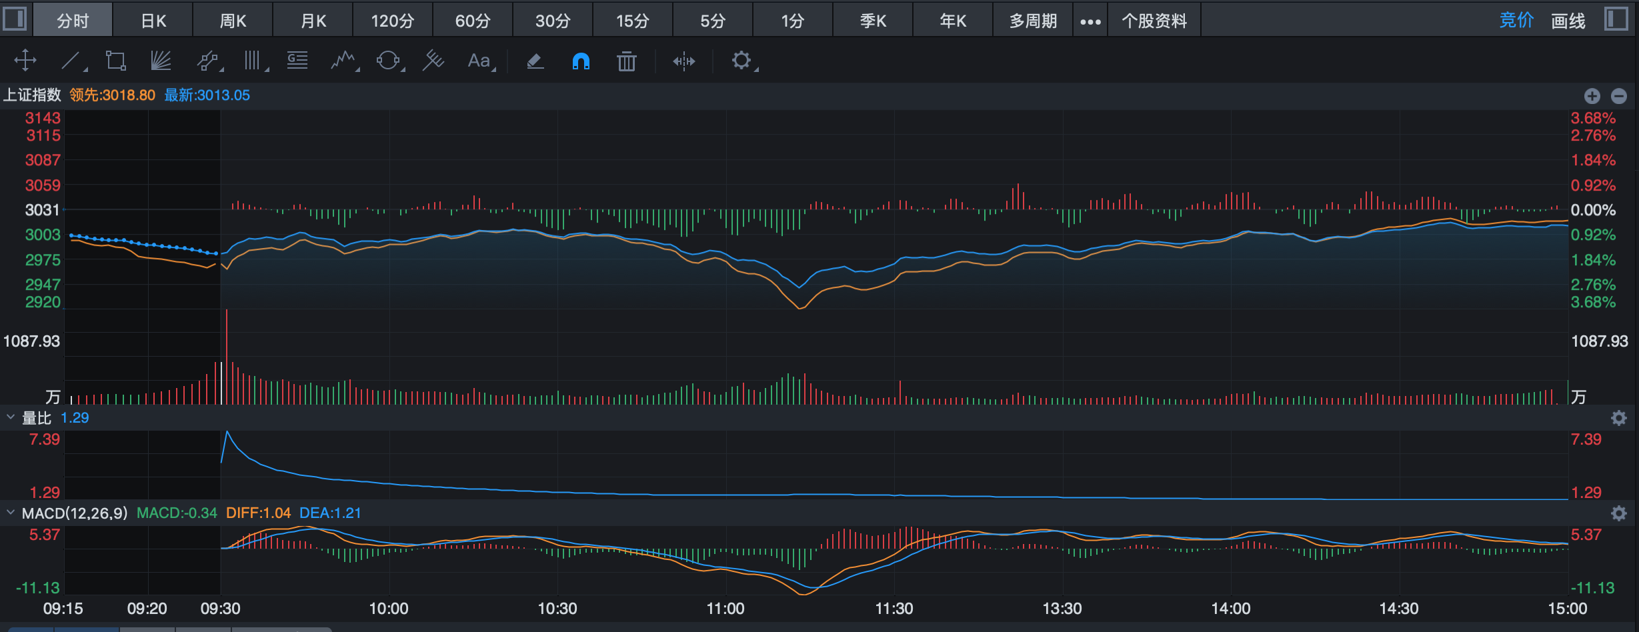1639x632 pixels.
Task: Switch to 季K tab
Action: point(873,21)
